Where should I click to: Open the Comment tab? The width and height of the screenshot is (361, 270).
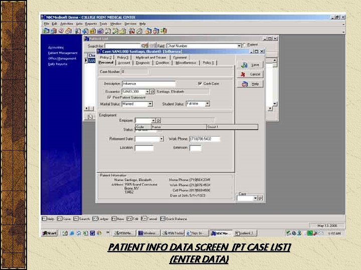(180, 57)
